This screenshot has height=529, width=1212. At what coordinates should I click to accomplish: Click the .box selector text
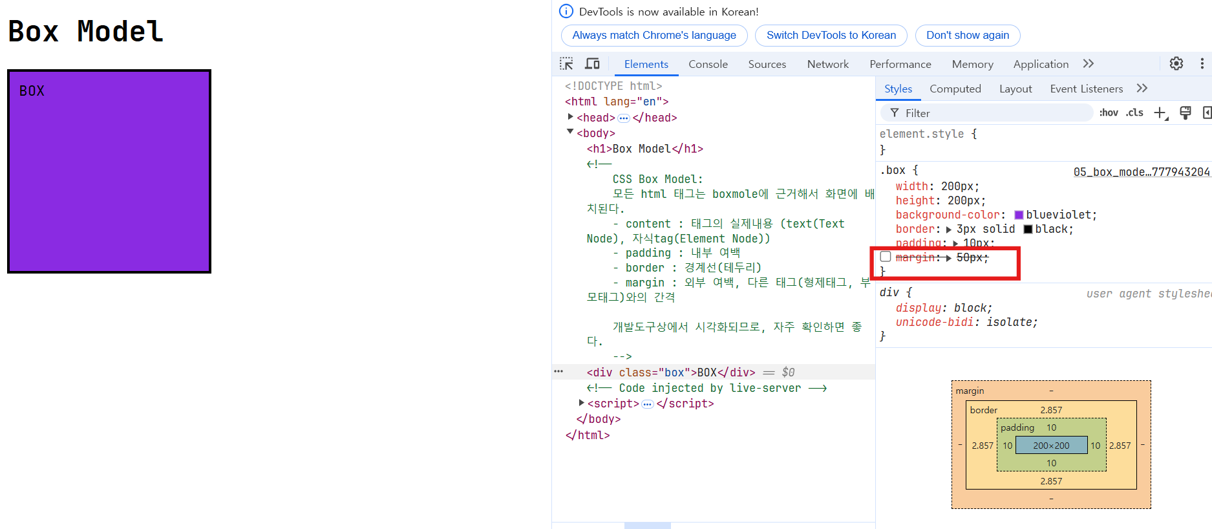coord(892,170)
